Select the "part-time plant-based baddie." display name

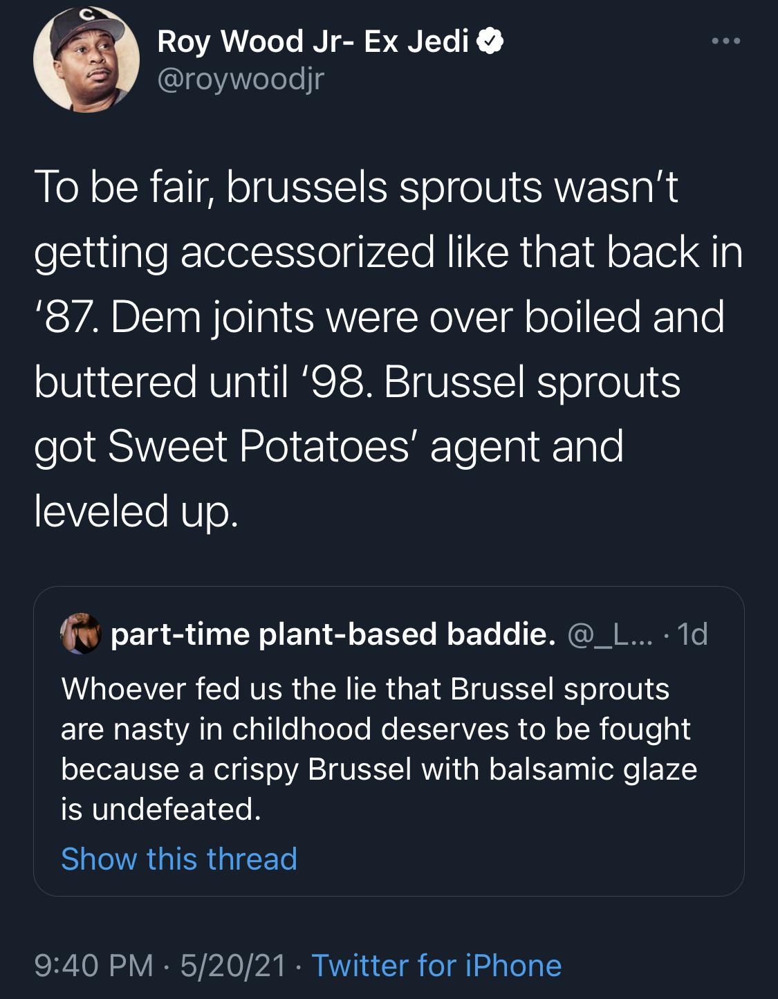click(333, 634)
